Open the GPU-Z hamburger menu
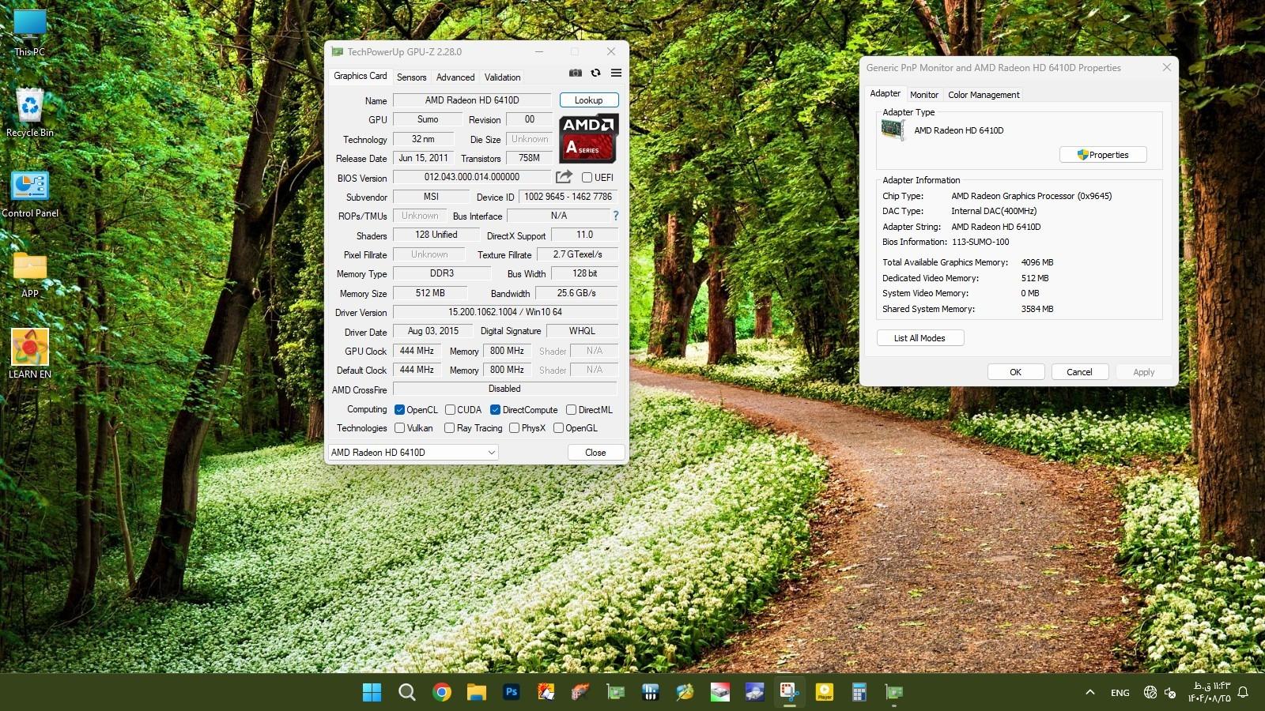The image size is (1265, 711). [616, 73]
